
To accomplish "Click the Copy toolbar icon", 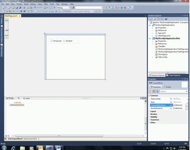I will pos(27,8).
